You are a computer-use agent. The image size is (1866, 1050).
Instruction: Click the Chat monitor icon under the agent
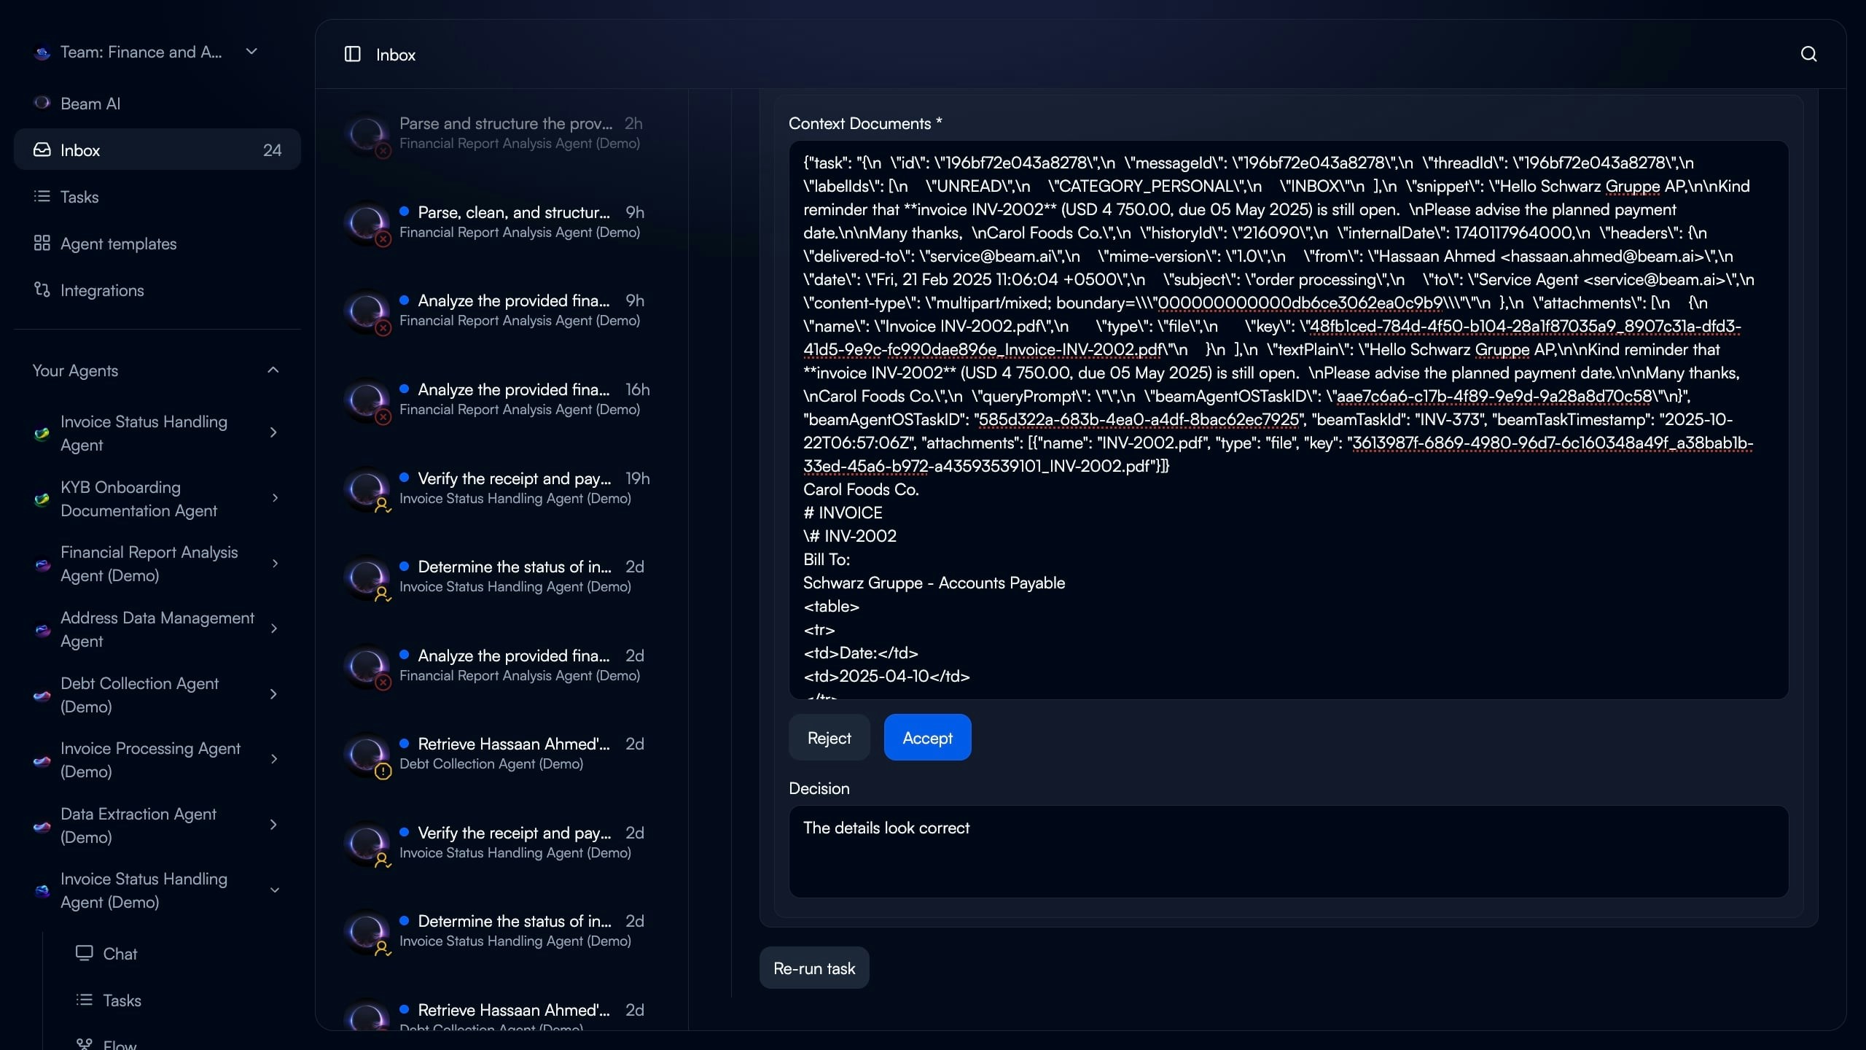[x=85, y=953]
